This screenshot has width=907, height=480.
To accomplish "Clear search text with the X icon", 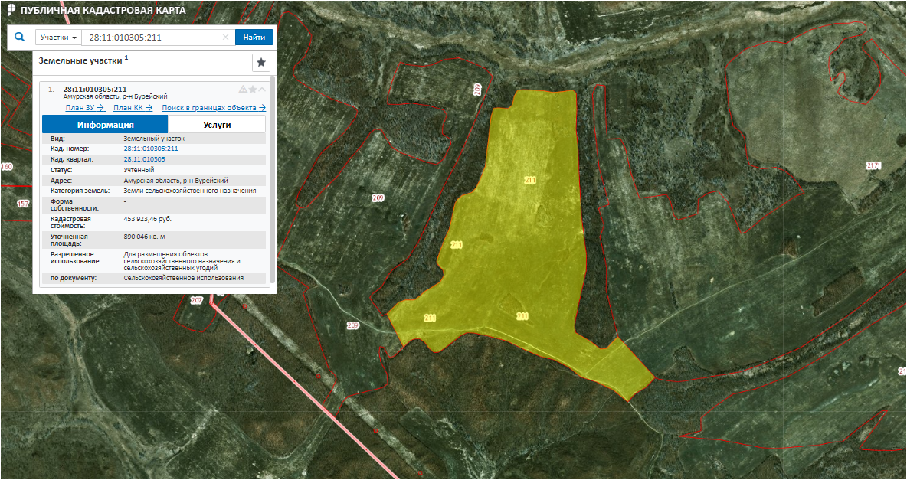I will 226,38.
